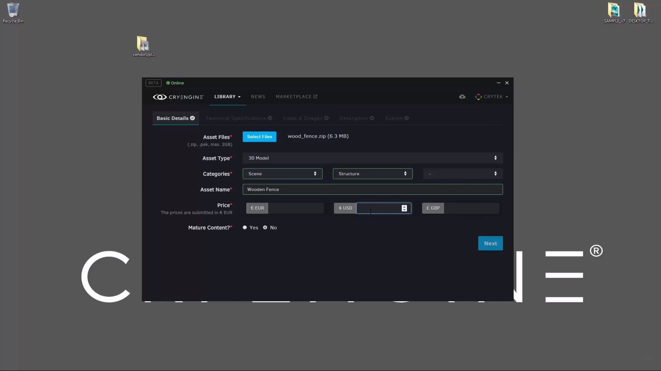Open the NEWS section
This screenshot has height=371, width=661.
coord(258,97)
